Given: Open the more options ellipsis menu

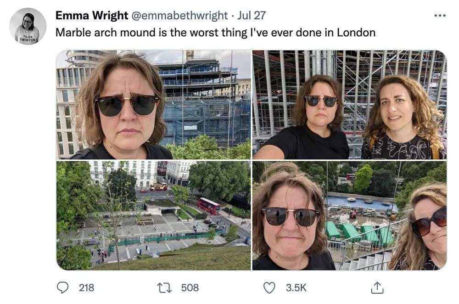Looking at the screenshot, I should (x=440, y=15).
